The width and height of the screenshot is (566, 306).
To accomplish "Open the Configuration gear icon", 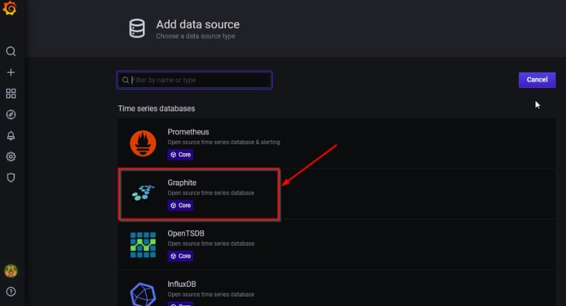I will click(x=11, y=156).
